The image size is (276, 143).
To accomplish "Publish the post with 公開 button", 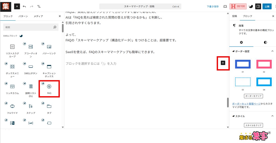I will click(x=267, y=6).
